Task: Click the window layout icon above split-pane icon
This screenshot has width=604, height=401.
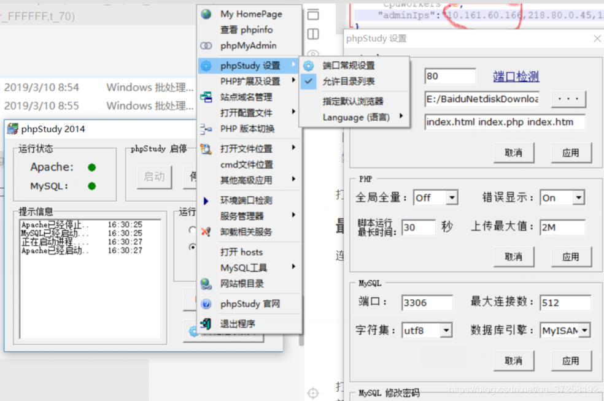Action: [x=313, y=15]
